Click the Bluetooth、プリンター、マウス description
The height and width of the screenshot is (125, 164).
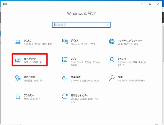point(83,44)
